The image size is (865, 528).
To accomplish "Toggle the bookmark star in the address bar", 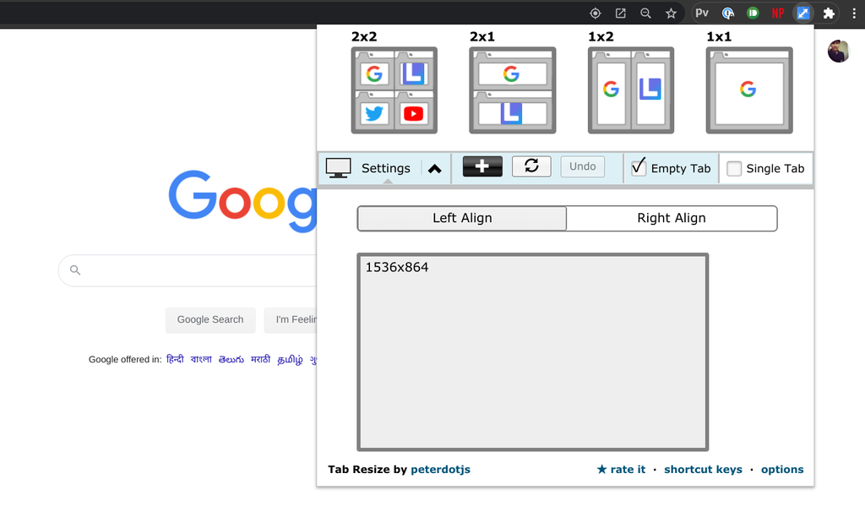I will 671,13.
